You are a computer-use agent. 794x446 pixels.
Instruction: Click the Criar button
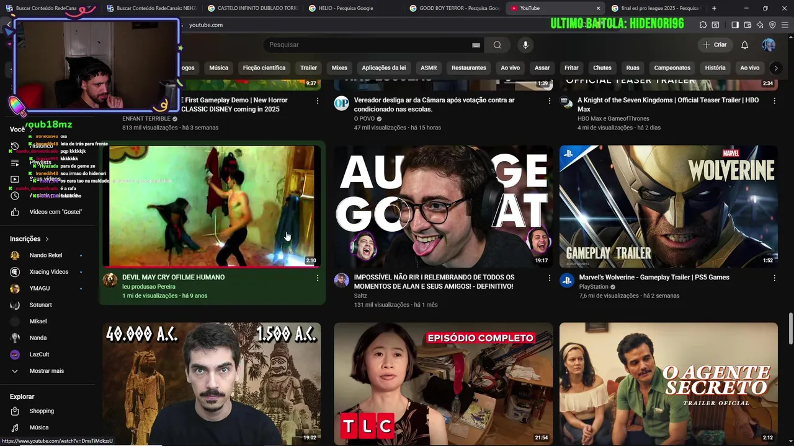(x=715, y=45)
